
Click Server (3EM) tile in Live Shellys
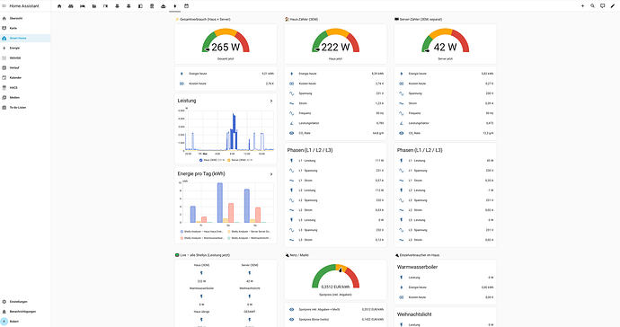[250, 273]
